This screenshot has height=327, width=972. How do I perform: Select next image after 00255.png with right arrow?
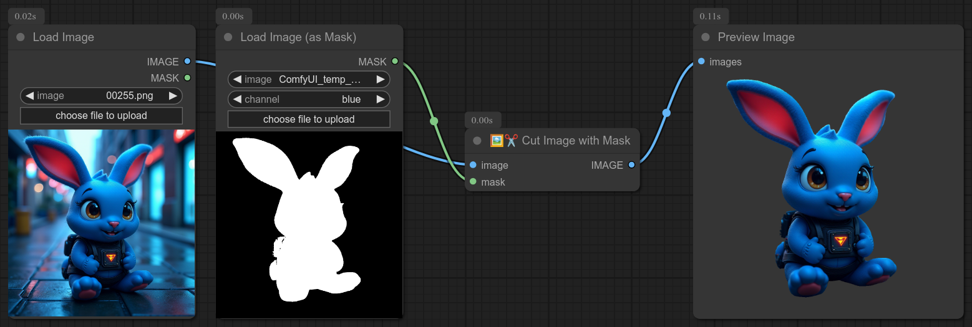(173, 96)
